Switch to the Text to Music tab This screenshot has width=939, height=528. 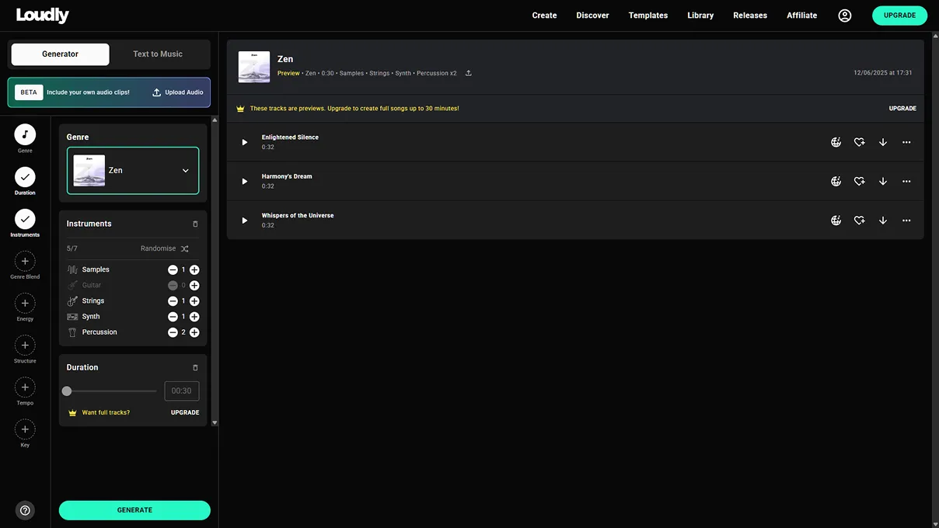click(158, 54)
